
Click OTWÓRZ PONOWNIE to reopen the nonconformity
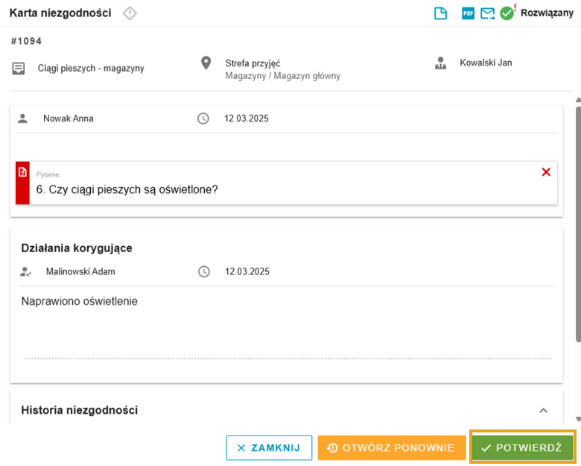pyautogui.click(x=392, y=448)
